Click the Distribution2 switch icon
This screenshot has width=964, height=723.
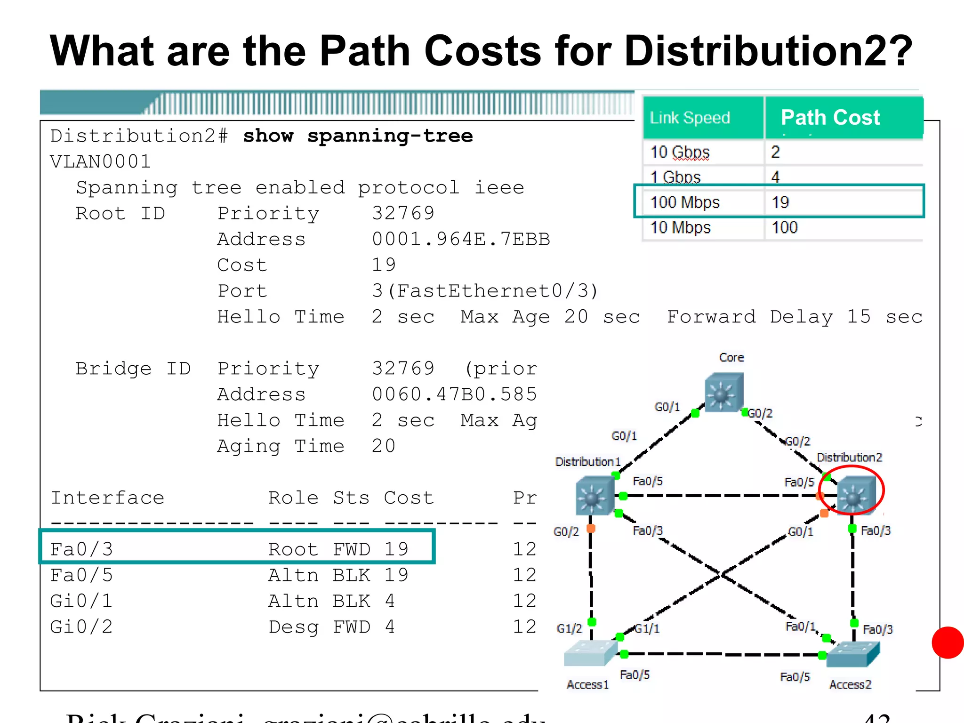[856, 495]
